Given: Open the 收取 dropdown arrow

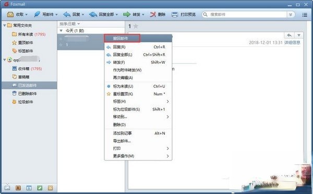Looking at the screenshot, I should click(x=27, y=15).
